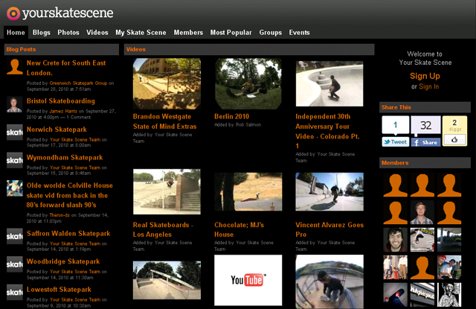Click the Tweet share button
This screenshot has width=476, height=309.
point(395,141)
